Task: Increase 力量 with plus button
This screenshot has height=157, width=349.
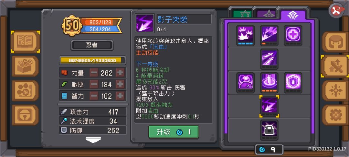Action: pos(120,73)
